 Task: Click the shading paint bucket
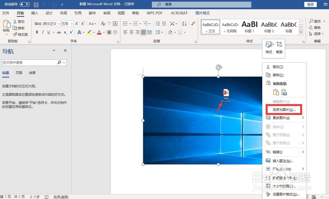click(170, 32)
